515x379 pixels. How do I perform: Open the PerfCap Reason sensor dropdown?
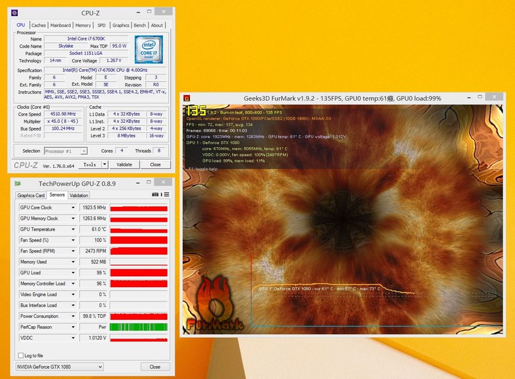(x=73, y=327)
